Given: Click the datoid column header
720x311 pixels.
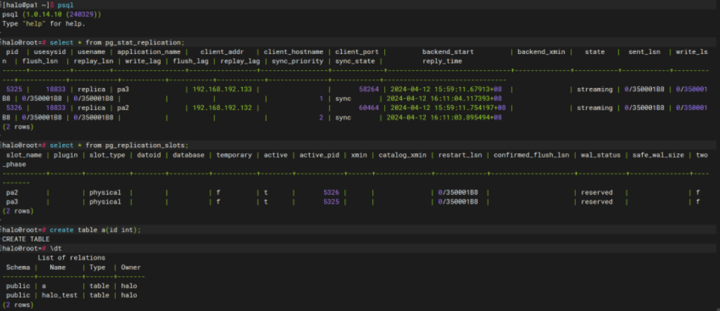Looking at the screenshot, I should point(148,155).
